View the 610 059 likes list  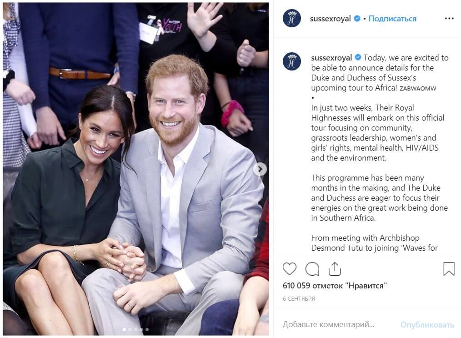click(335, 286)
